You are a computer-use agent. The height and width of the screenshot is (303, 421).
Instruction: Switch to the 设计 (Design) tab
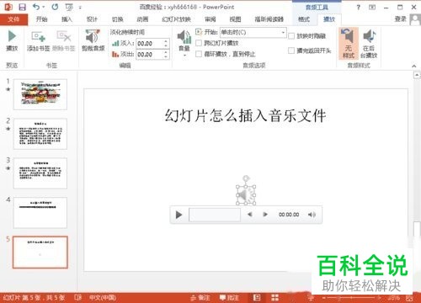pos(92,19)
